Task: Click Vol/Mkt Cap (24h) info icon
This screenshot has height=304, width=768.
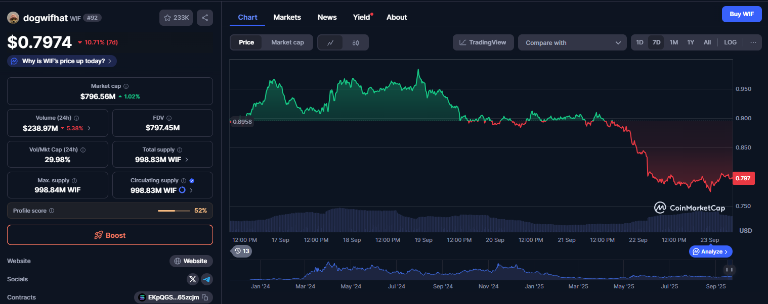Action: point(83,150)
